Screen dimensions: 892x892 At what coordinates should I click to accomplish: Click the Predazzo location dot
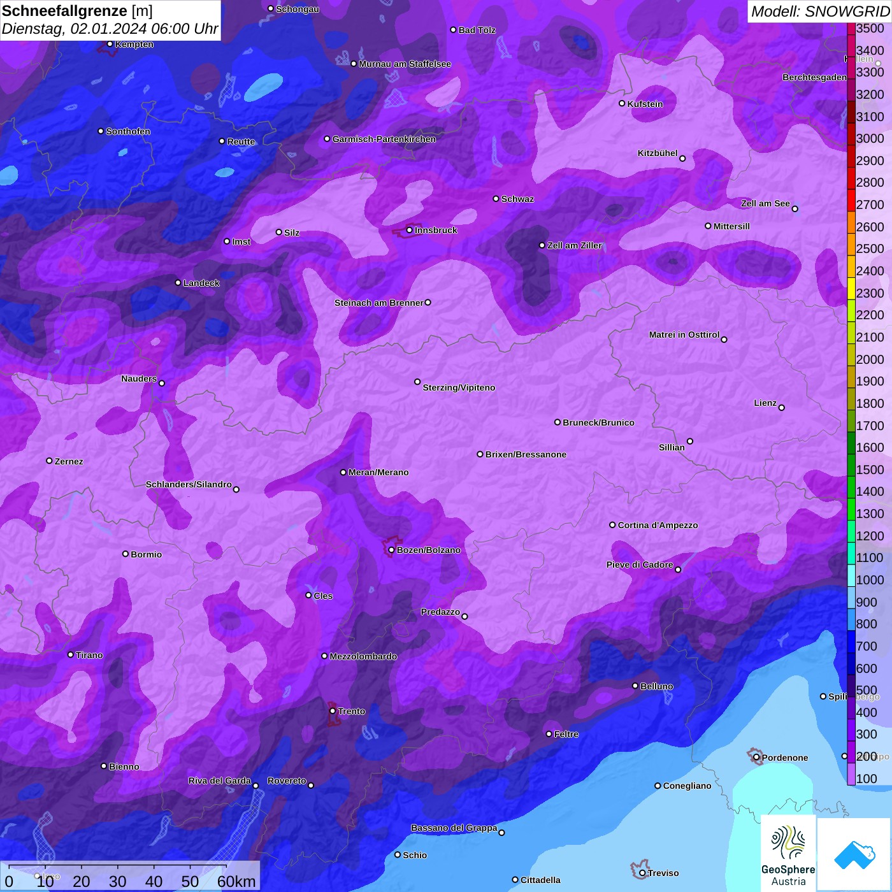[464, 616]
